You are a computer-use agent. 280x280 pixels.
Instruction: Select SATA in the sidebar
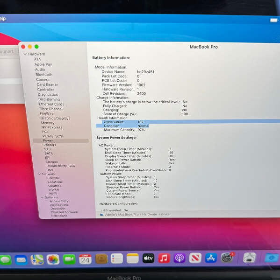49,154
